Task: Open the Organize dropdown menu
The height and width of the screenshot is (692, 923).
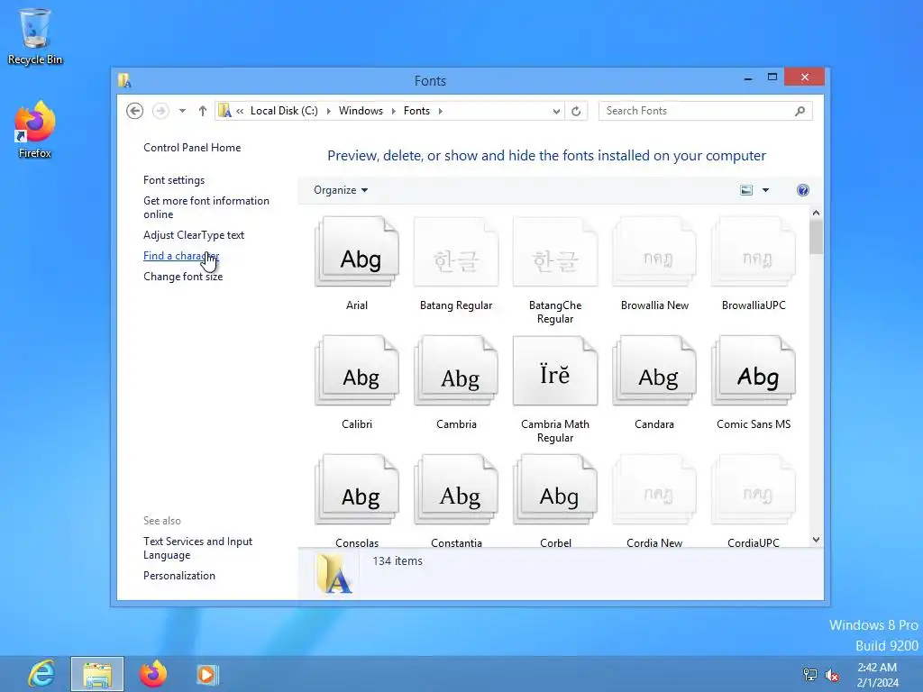Action: (340, 190)
